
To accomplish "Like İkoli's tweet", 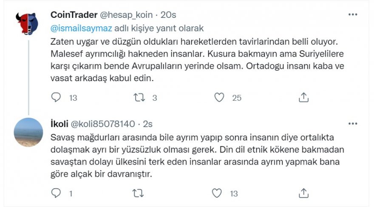I will click(x=217, y=193).
